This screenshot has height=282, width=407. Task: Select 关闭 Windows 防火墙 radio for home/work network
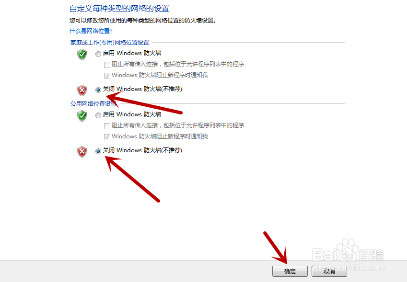(x=98, y=90)
